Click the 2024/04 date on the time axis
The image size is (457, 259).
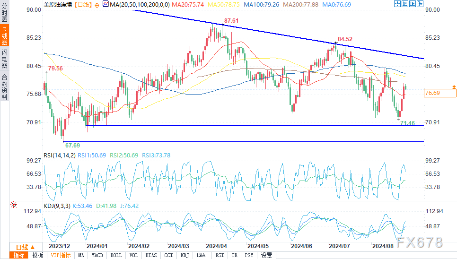point(216,246)
